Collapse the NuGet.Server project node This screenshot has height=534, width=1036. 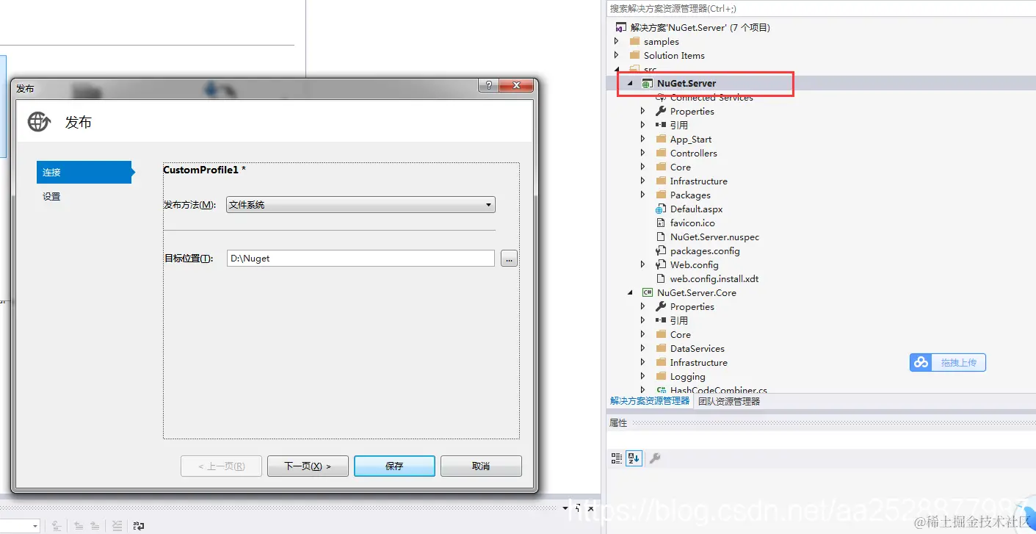[630, 84]
